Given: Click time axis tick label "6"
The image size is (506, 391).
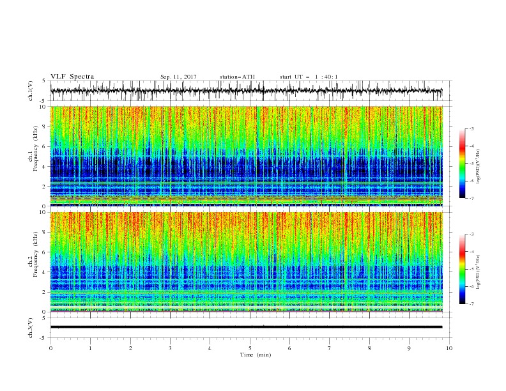Looking at the screenshot, I should (x=289, y=348).
